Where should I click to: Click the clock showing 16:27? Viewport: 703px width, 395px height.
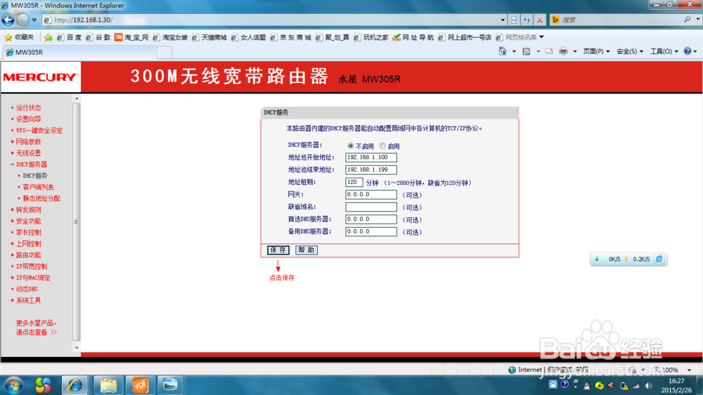click(x=676, y=381)
